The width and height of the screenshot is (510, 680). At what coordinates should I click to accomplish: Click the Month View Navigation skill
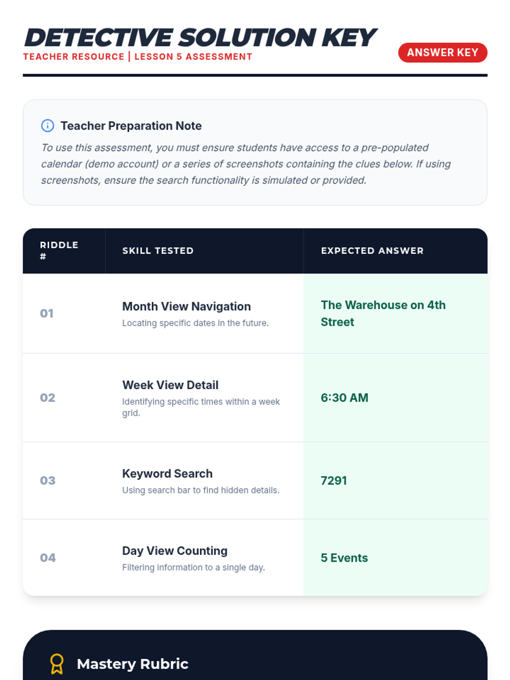[x=186, y=306]
